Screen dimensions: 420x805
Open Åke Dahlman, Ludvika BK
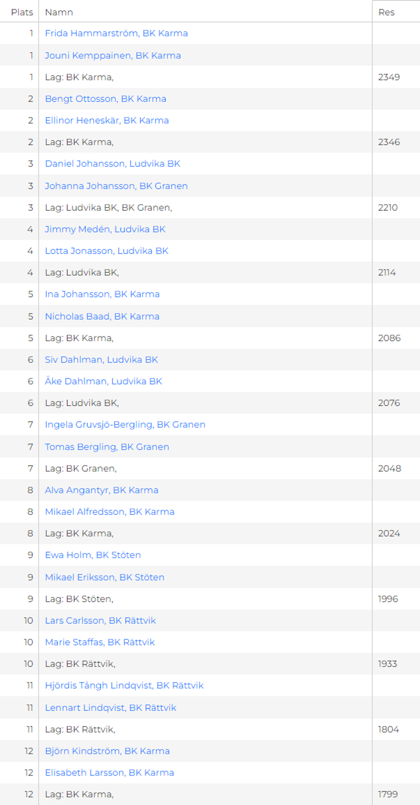(x=103, y=381)
